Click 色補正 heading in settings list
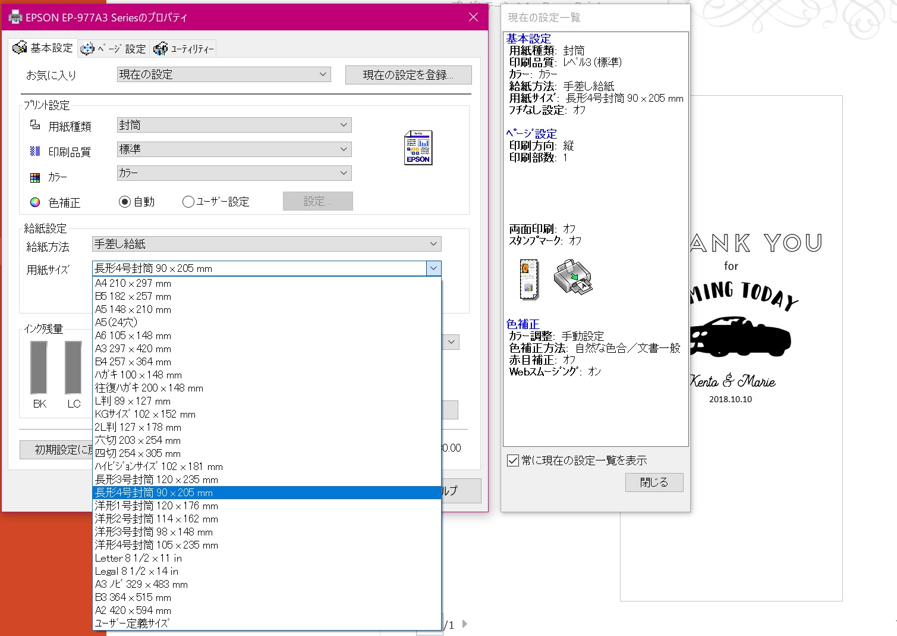 point(523,324)
